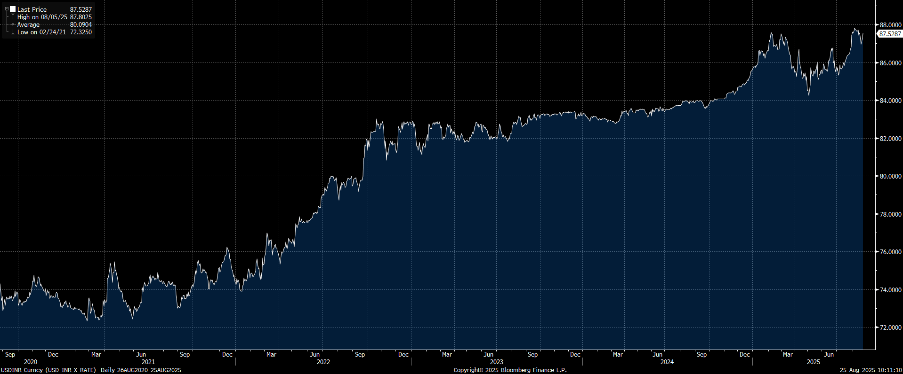Collapse the Last Price legend tree
Screen dimensions: 903x374
(x=7, y=9)
